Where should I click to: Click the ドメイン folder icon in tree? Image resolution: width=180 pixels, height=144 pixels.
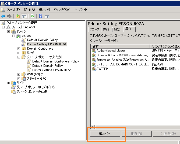(x=13, y=31)
